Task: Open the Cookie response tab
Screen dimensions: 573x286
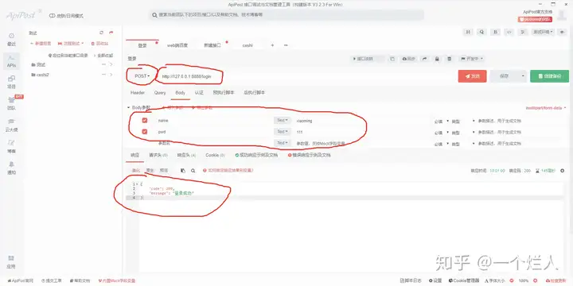Action: [215, 155]
